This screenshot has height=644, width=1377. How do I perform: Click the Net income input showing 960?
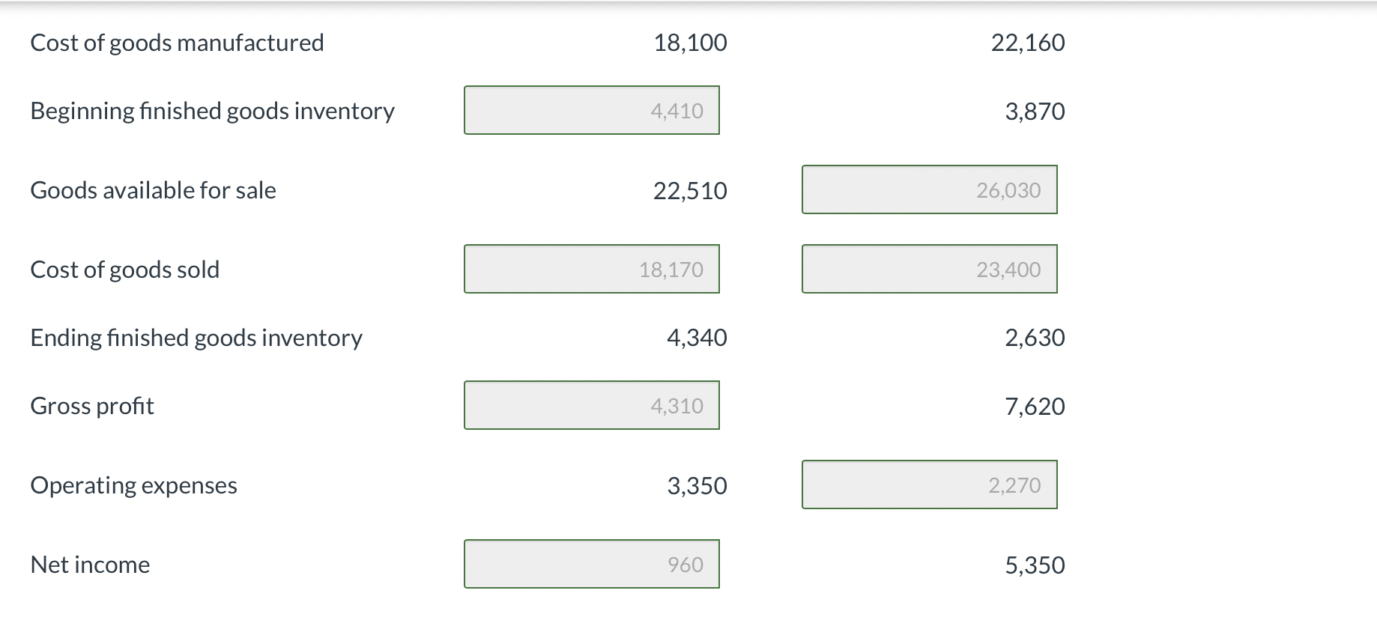(x=591, y=565)
